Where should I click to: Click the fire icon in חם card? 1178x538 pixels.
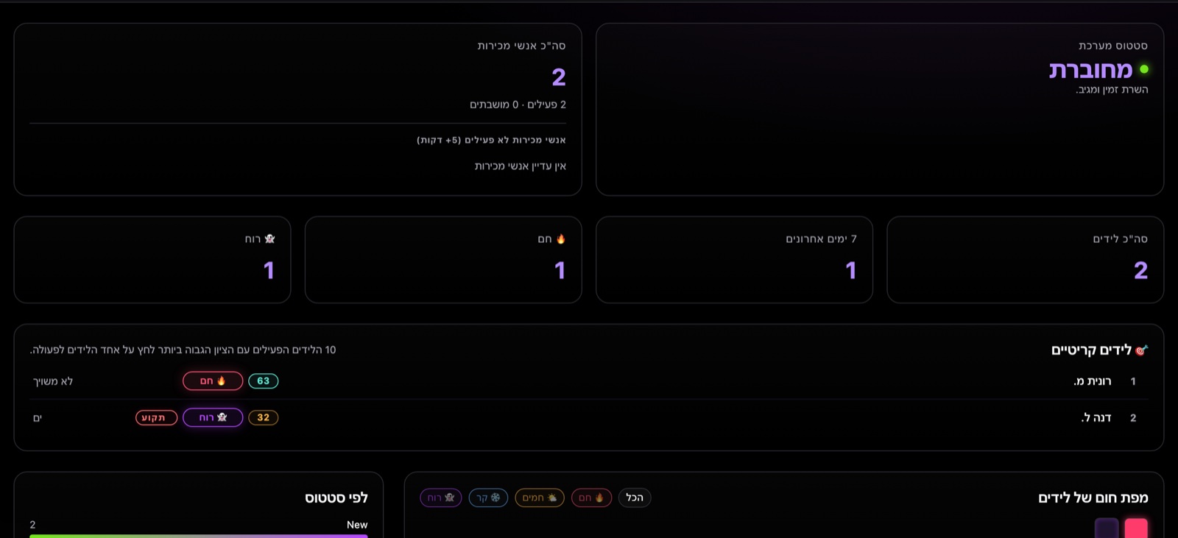561,238
